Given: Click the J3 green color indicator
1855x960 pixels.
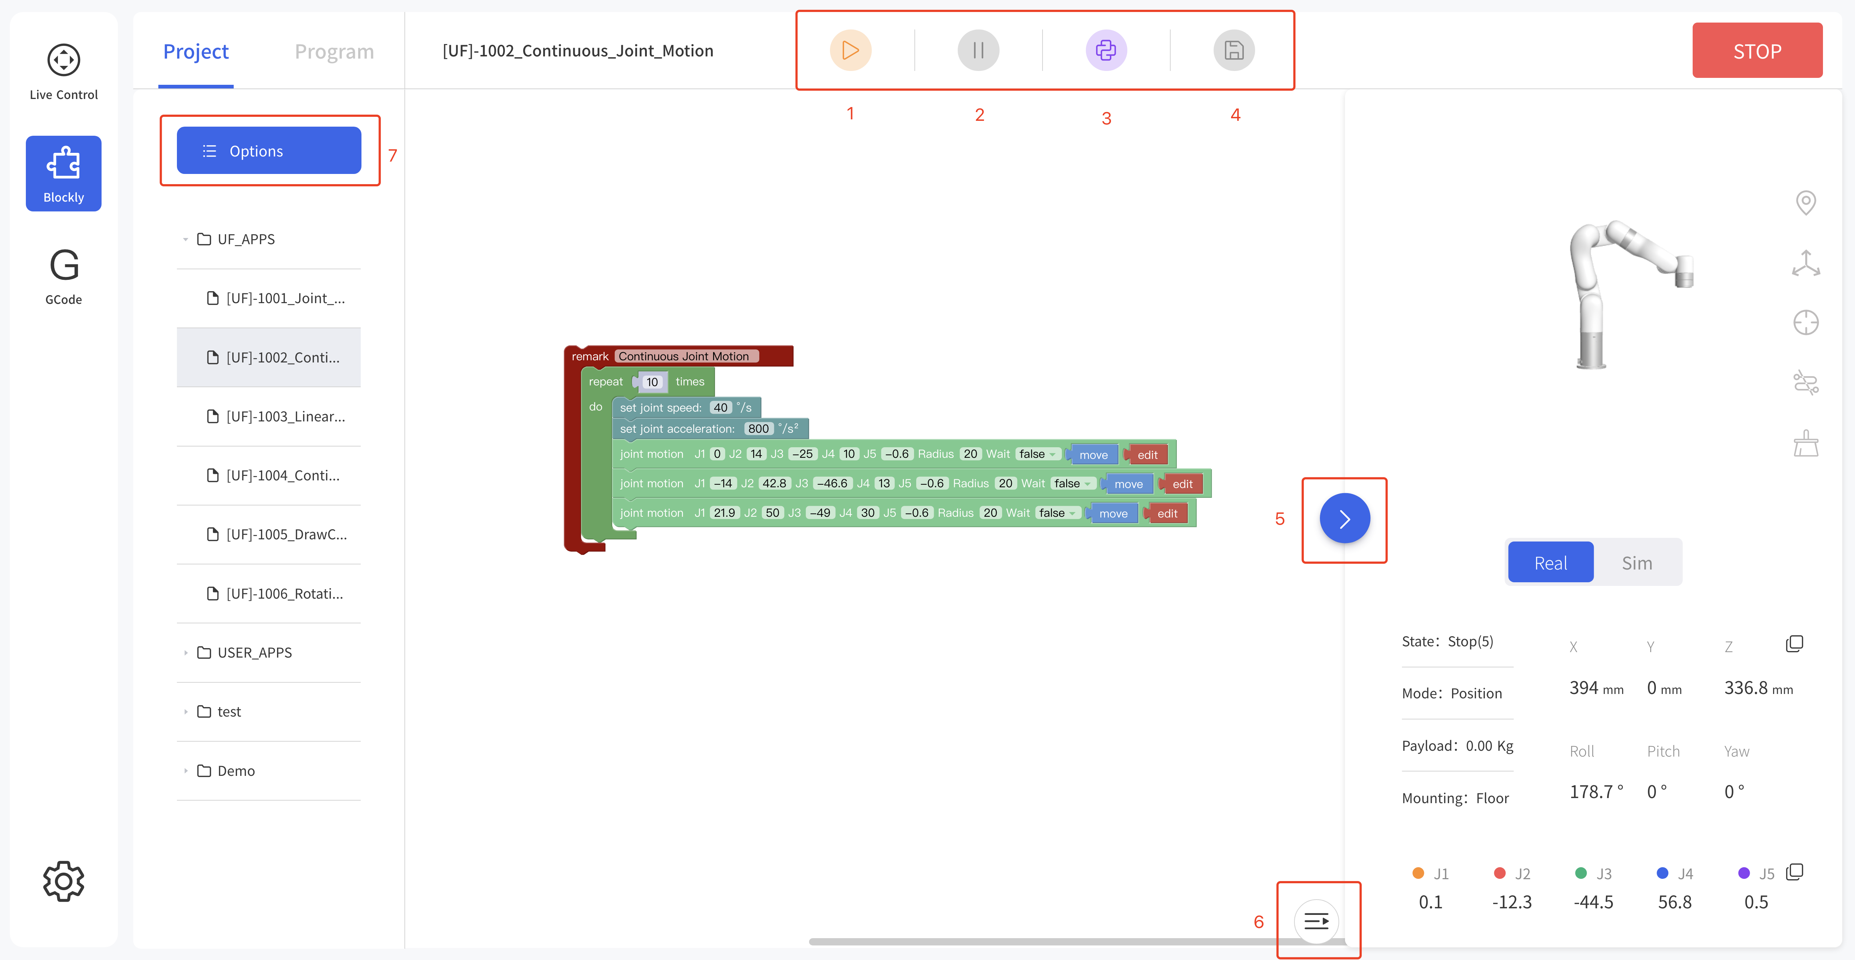Looking at the screenshot, I should click(x=1581, y=873).
